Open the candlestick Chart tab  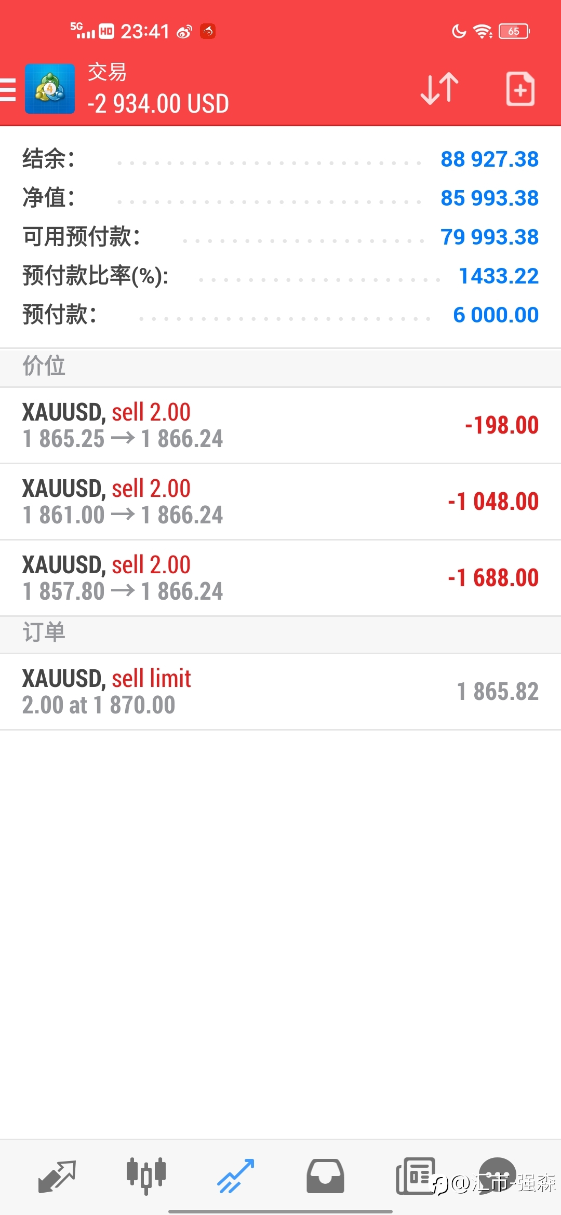[146, 1176]
